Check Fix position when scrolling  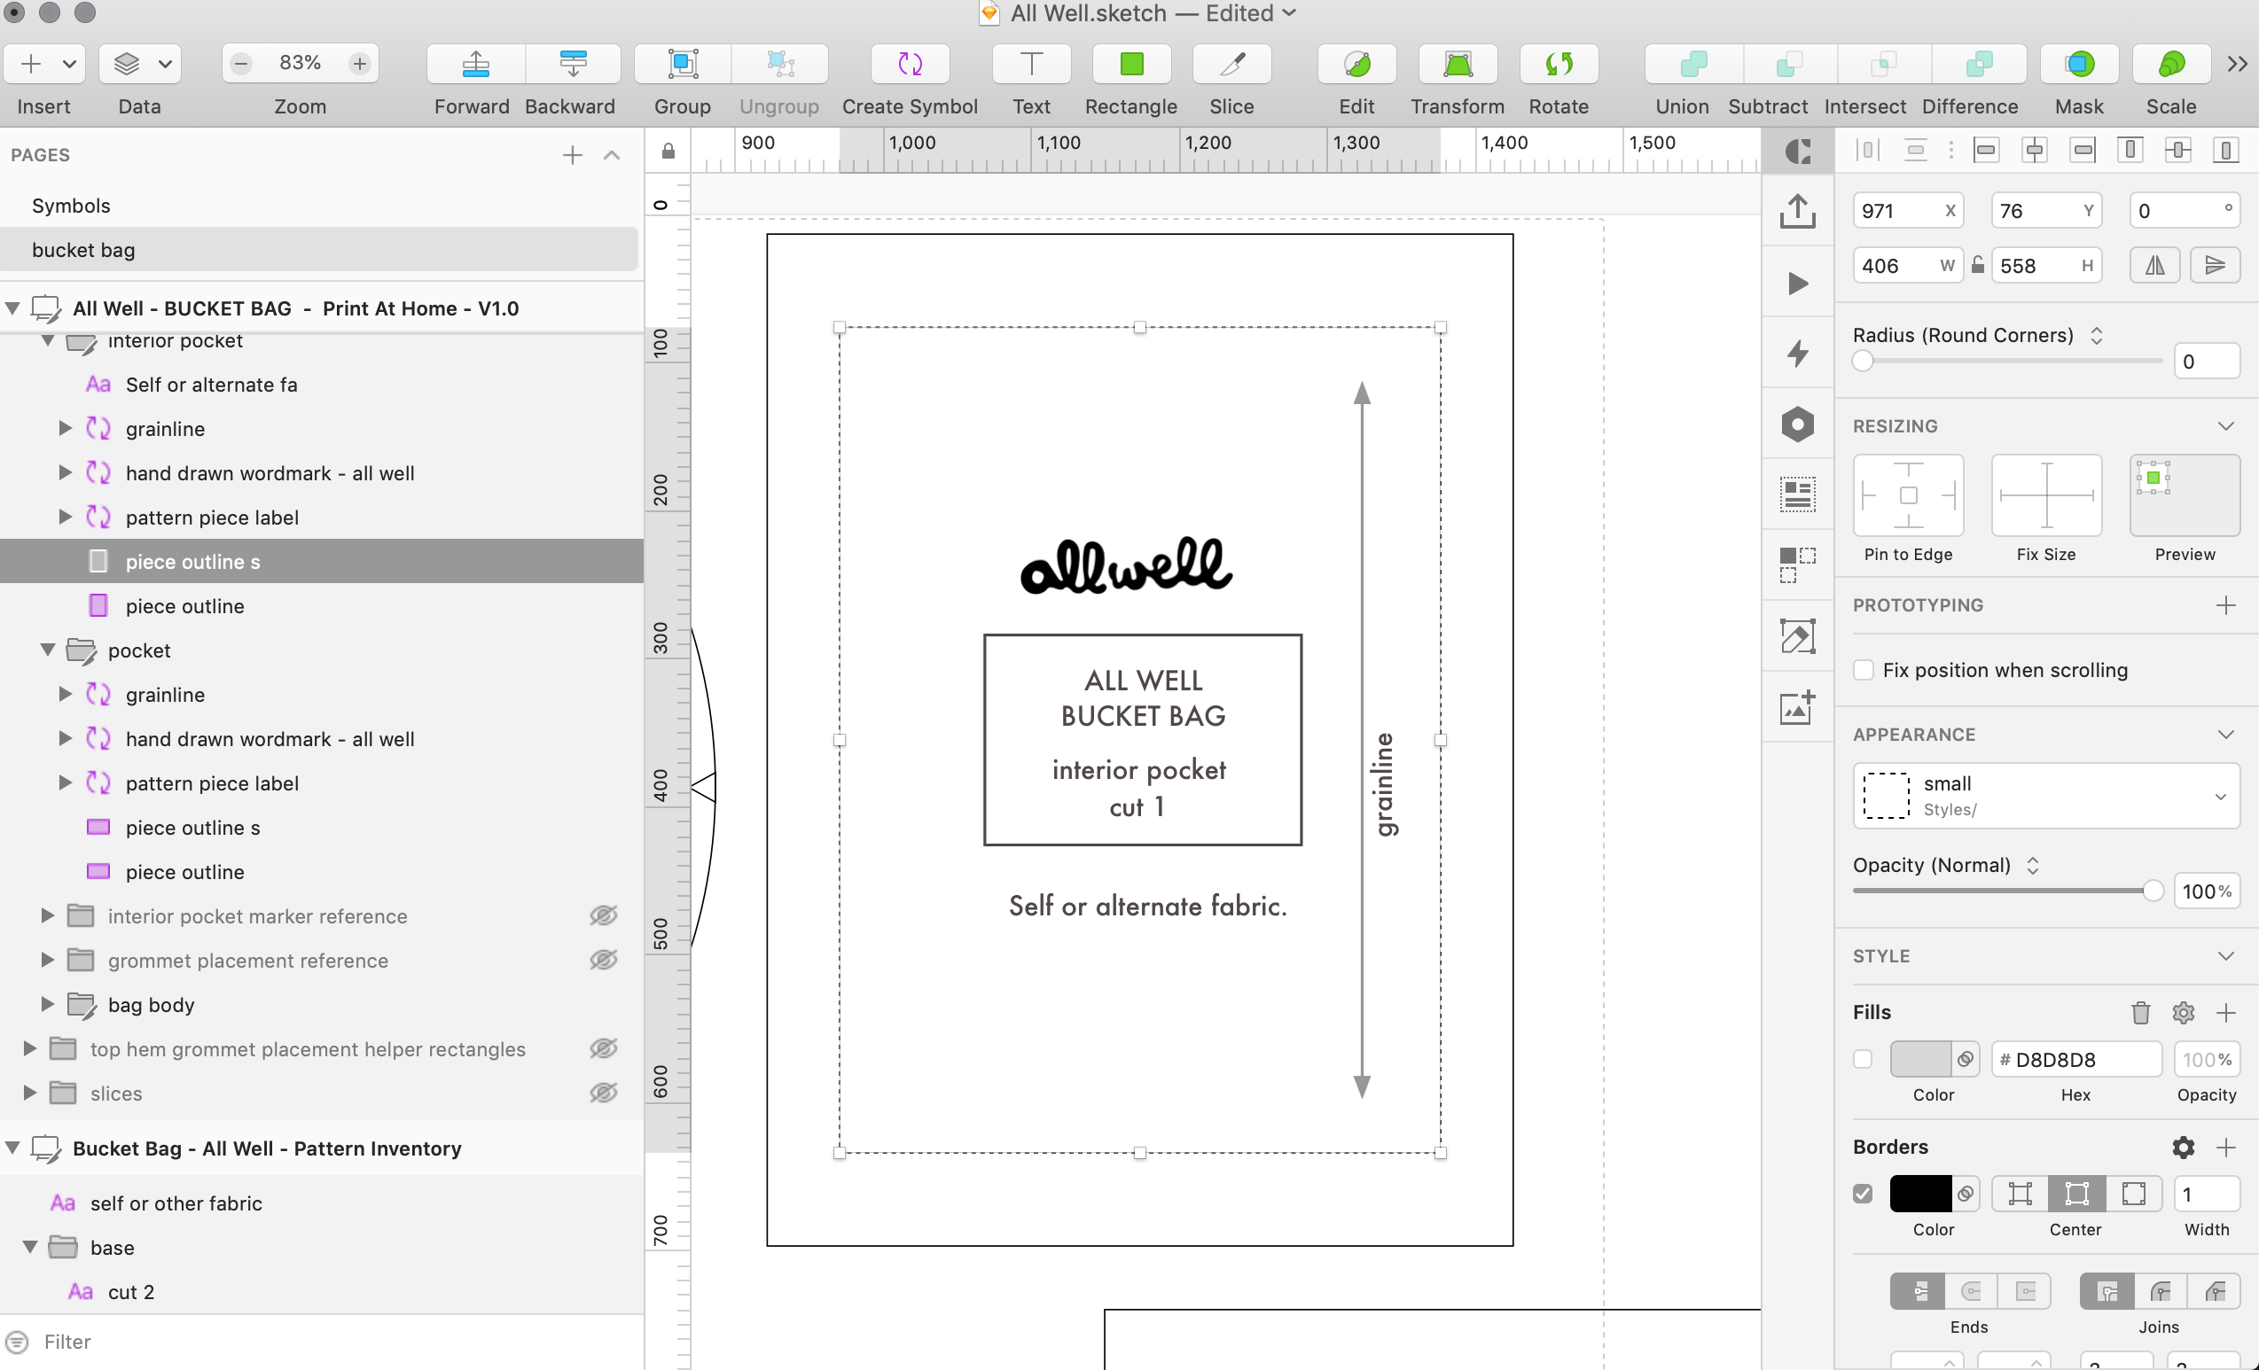click(x=1862, y=670)
